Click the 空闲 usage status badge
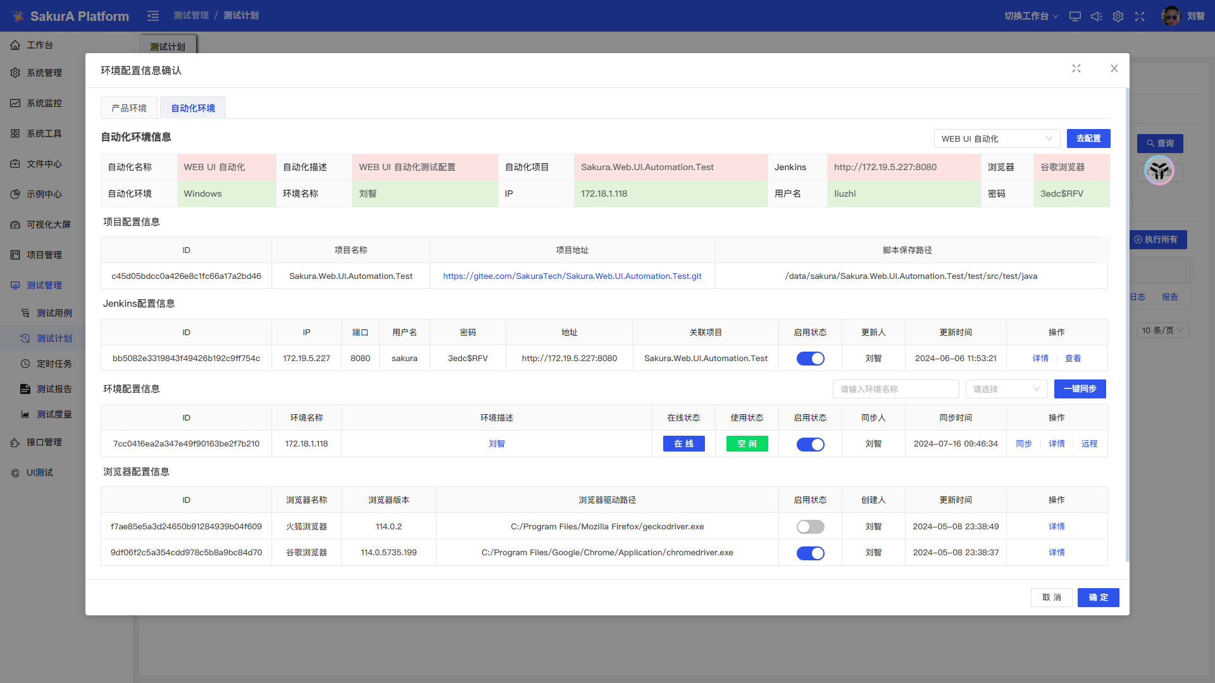The width and height of the screenshot is (1215, 683). (x=747, y=444)
